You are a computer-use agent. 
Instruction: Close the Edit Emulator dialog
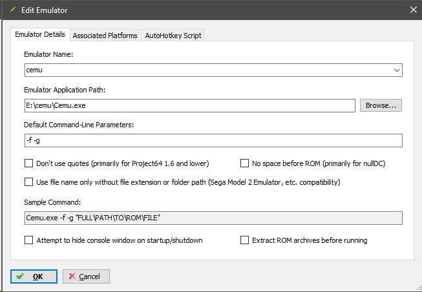(414, 10)
